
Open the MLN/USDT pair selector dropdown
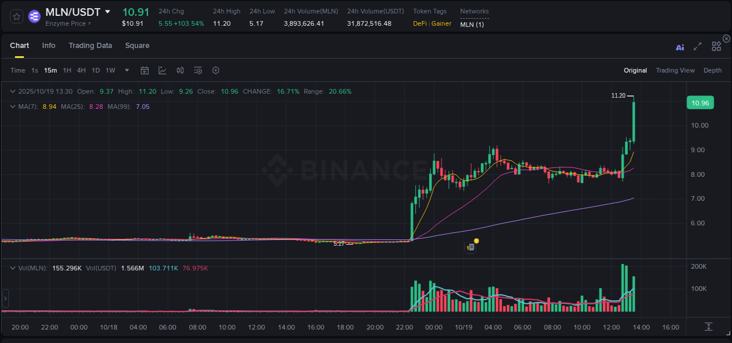click(x=107, y=11)
